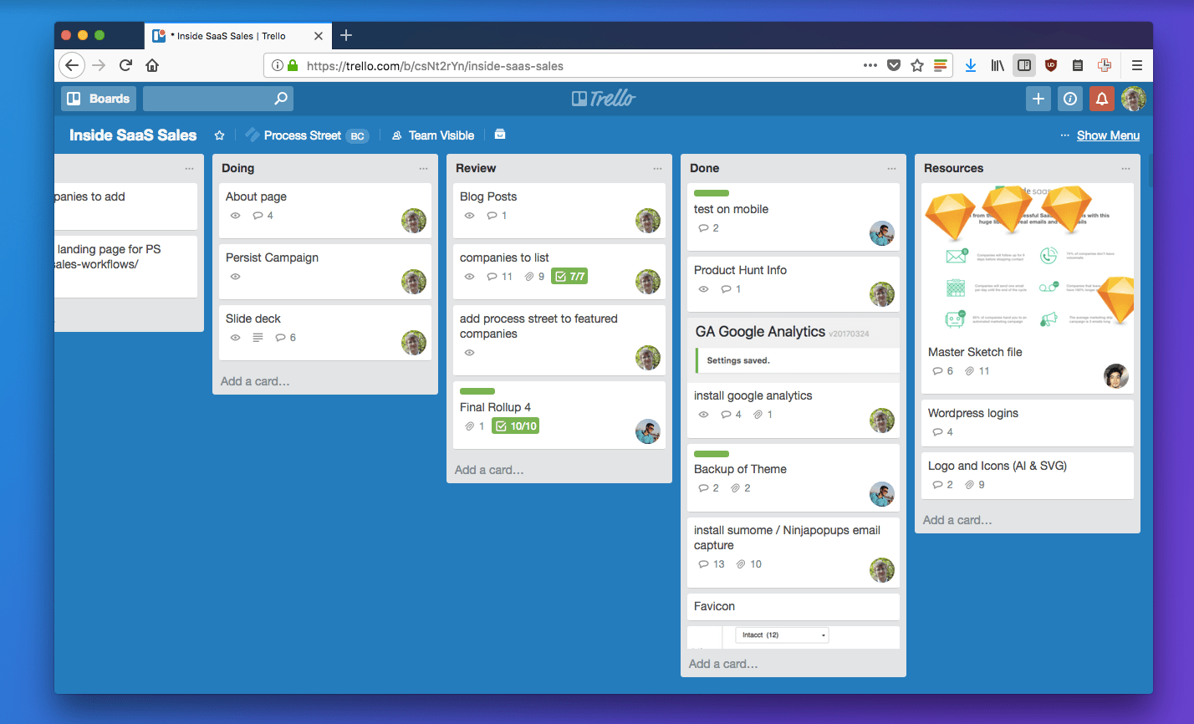
Task: Toggle watch eye on add process street card
Action: [469, 353]
